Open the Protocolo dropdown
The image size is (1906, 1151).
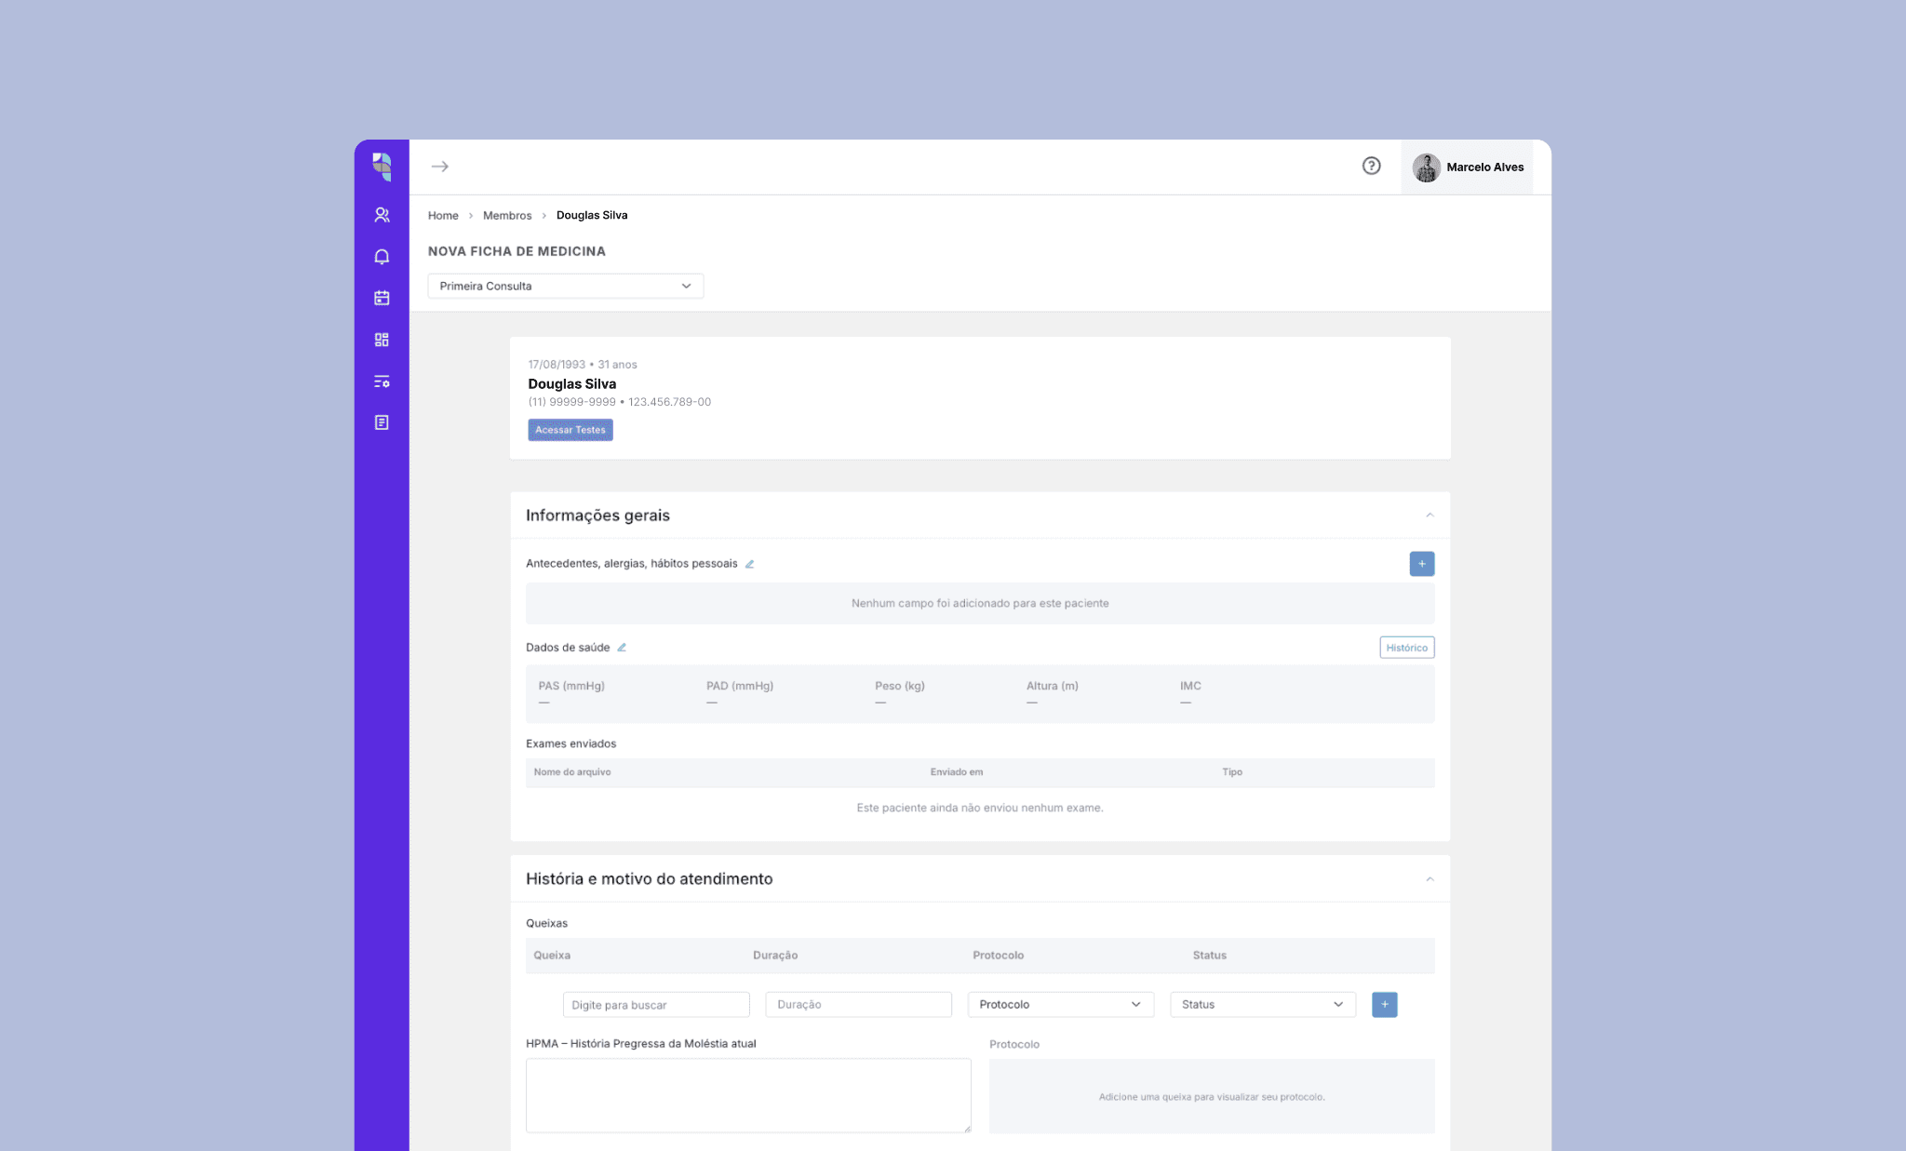[1060, 1004]
